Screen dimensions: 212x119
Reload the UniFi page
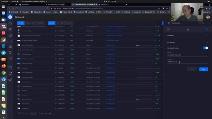click(17, 8)
